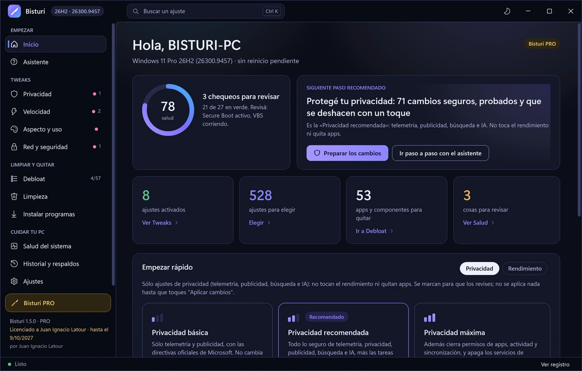This screenshot has width=582, height=371.
Task: Click the 528 ajustes para elegir number
Action: pos(260,195)
